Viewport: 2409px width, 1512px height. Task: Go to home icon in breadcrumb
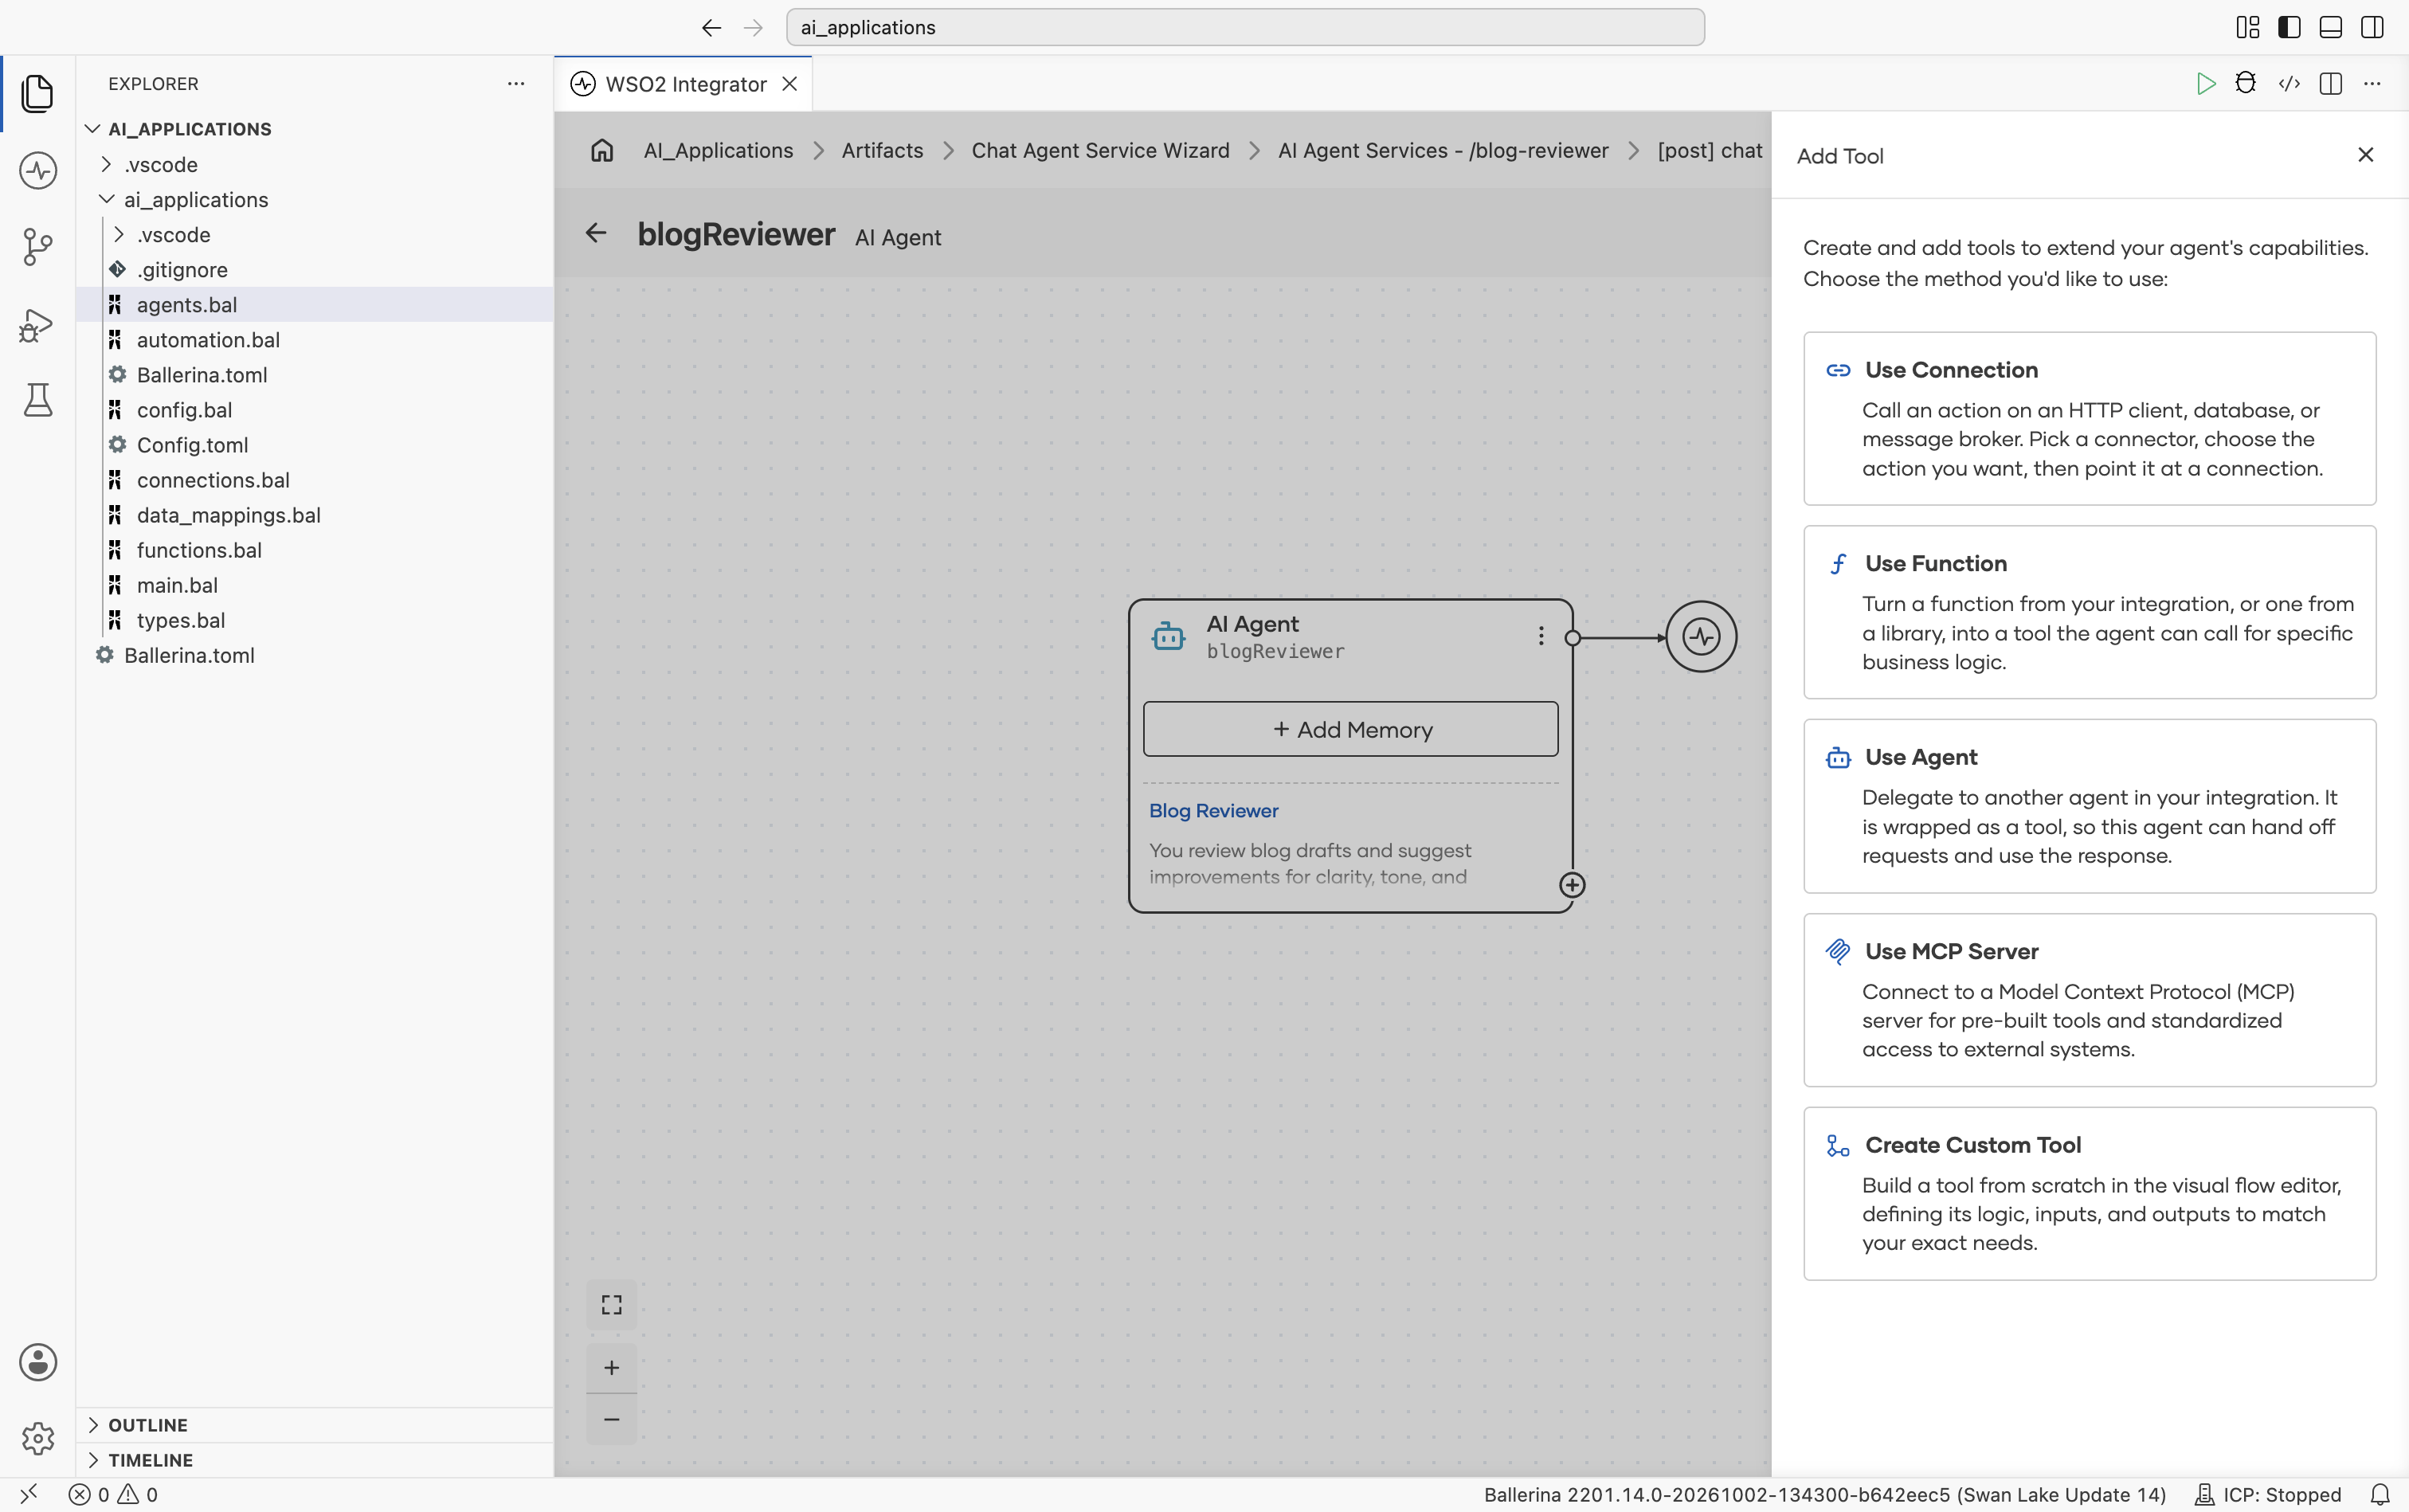602,150
